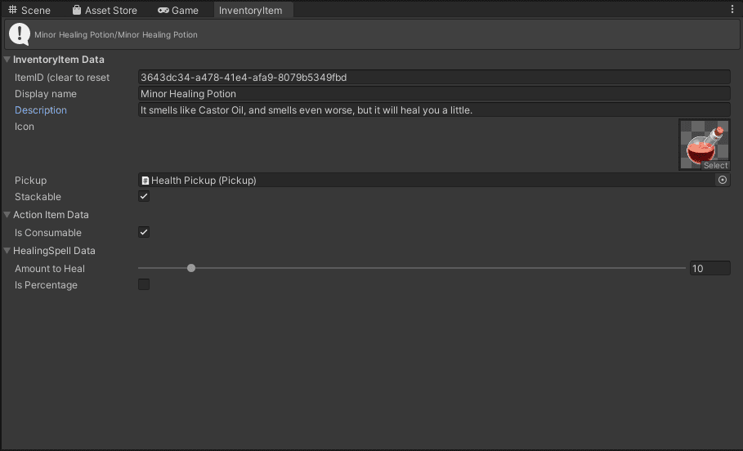This screenshot has height=451, width=743.
Task: Click the Amount to Heal slider handle
Action: [191, 268]
